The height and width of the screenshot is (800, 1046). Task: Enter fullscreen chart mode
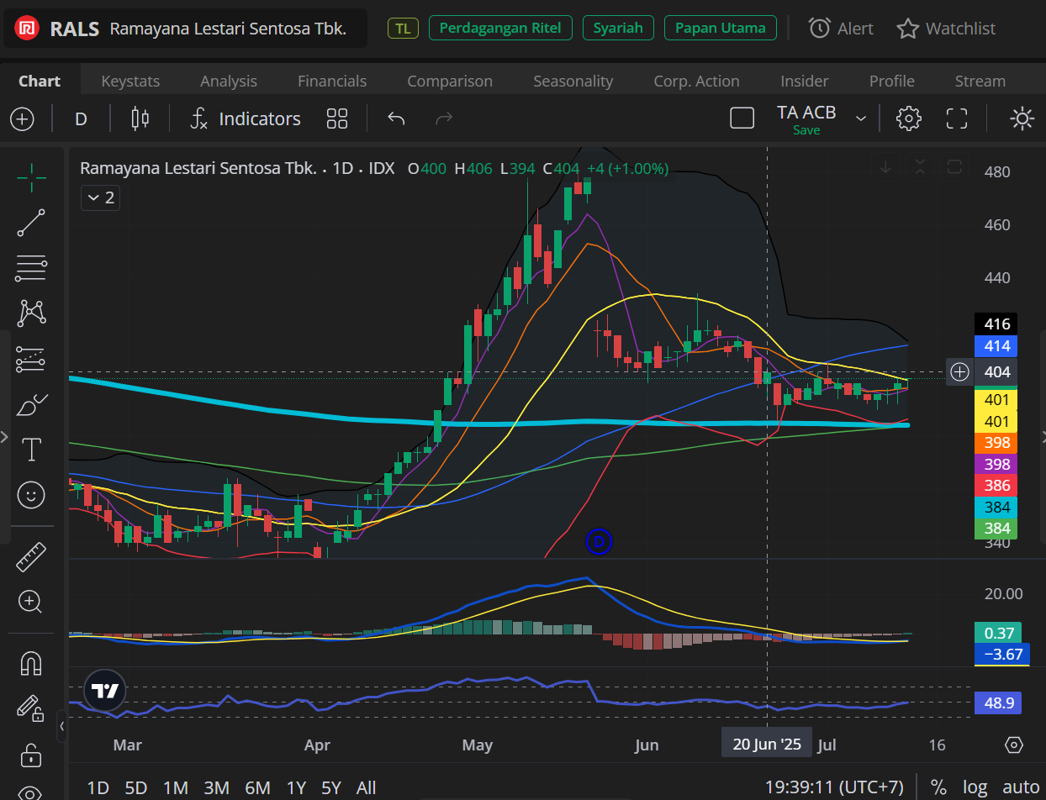(x=957, y=118)
